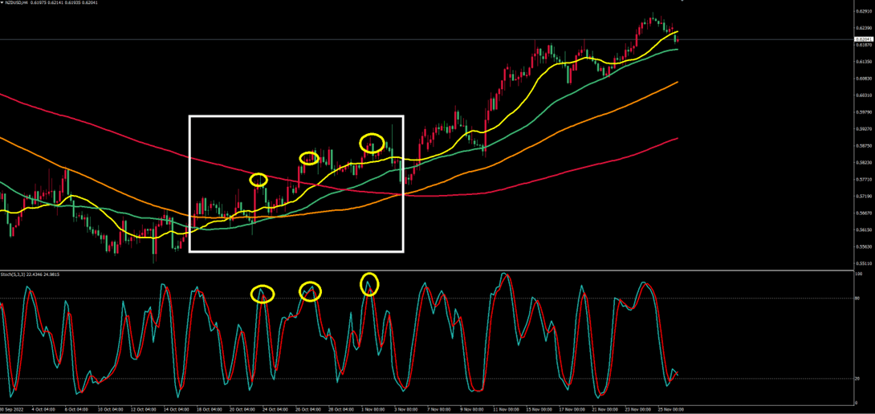Click the stochastic 20 level label
Image resolution: width=875 pixels, height=414 pixels.
[857, 379]
